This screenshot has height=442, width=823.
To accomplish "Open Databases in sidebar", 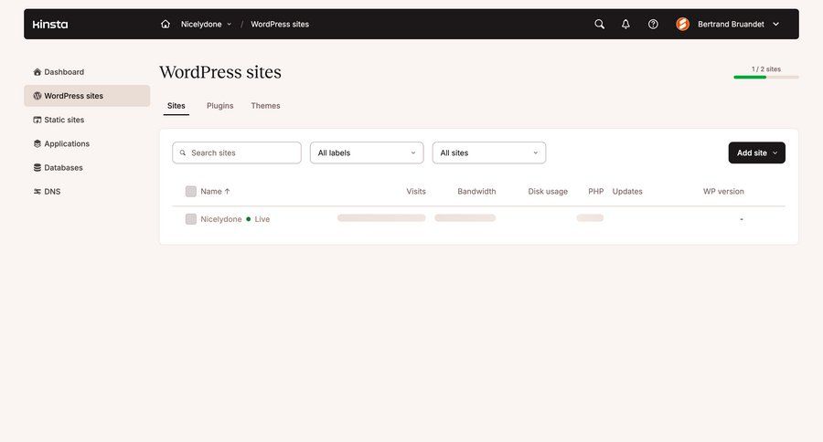I will 87,168.
